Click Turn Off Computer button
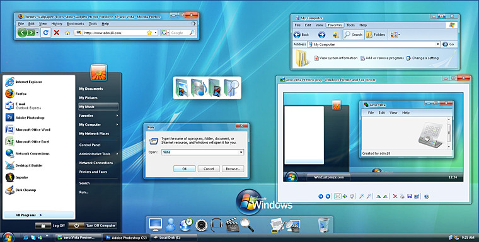479x242 pixels. pos(92,226)
